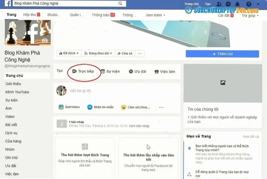Expand the Đã thích dropdown

(x=69, y=53)
